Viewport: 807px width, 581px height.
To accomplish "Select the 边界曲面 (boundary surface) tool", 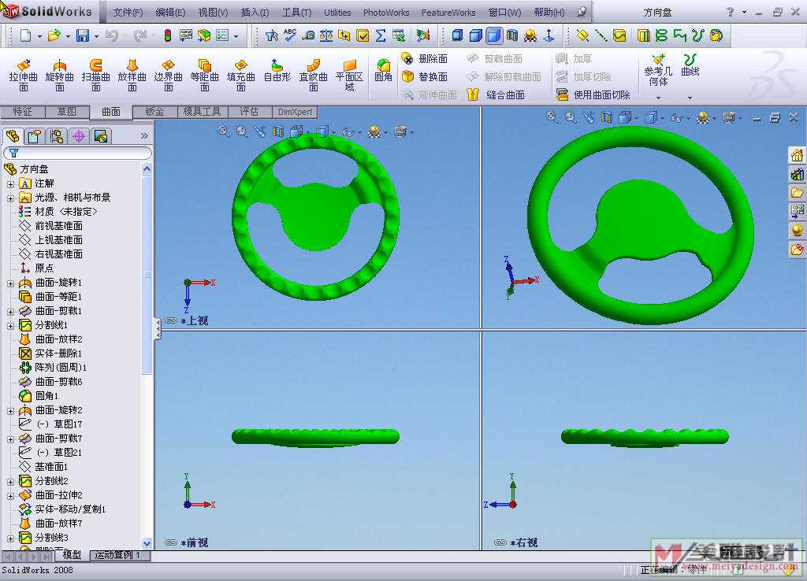I will click(169, 76).
